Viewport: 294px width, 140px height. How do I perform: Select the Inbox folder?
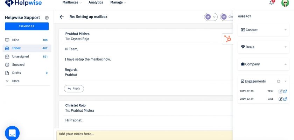point(27,48)
